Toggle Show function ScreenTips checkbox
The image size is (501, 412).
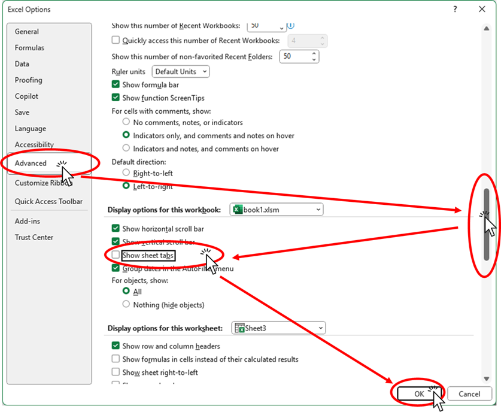pos(116,98)
